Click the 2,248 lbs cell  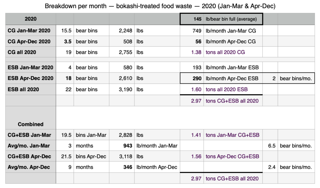tap(122, 30)
